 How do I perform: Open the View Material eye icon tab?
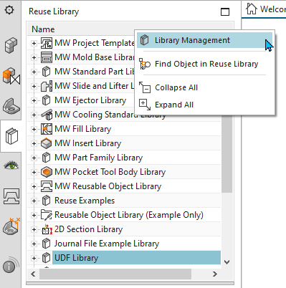(x=11, y=165)
